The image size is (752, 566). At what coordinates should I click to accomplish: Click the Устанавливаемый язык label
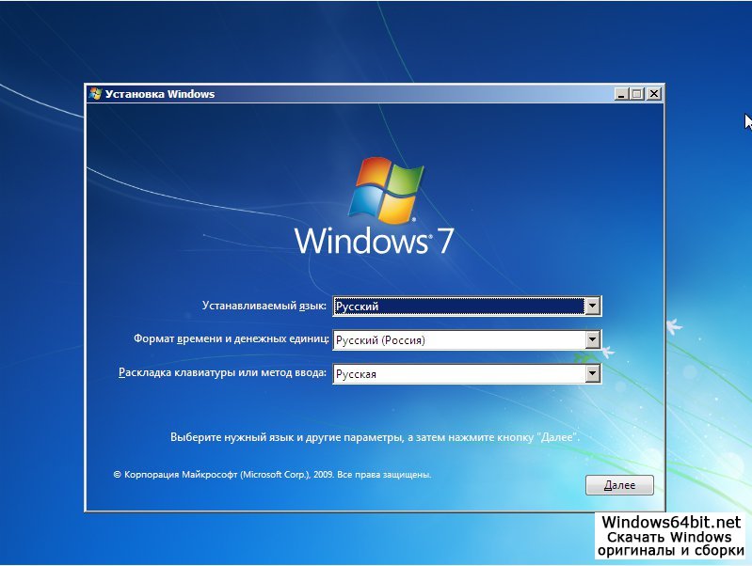tap(264, 307)
